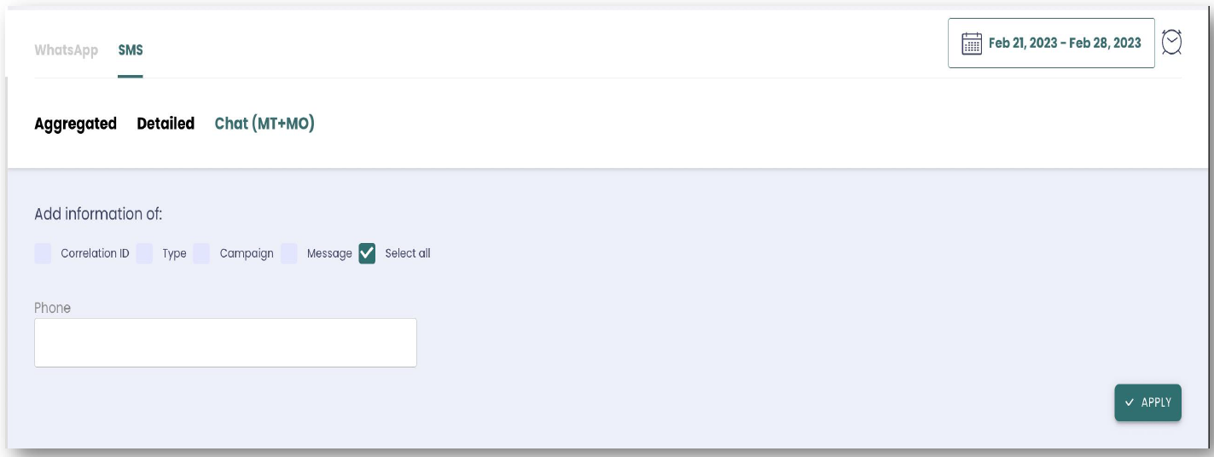Enable the Correlation ID checkbox
Image resolution: width=1214 pixels, height=457 pixels.
pyautogui.click(x=43, y=253)
